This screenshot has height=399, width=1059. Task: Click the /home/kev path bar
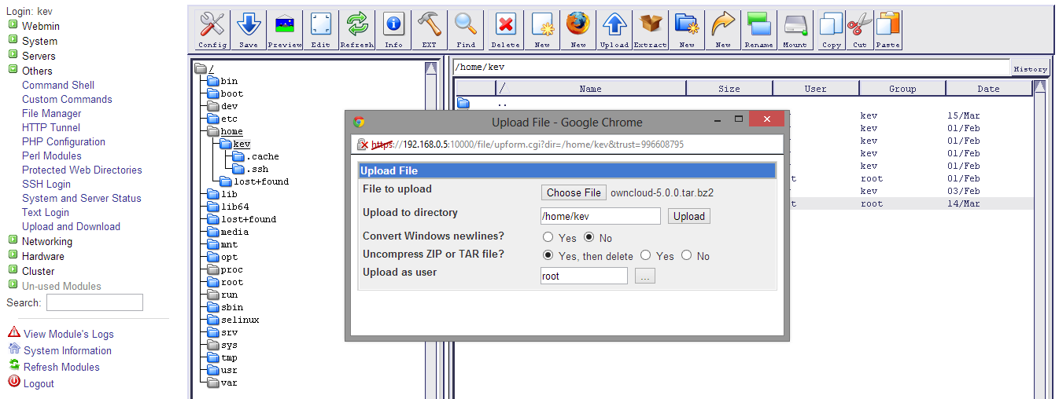point(731,68)
